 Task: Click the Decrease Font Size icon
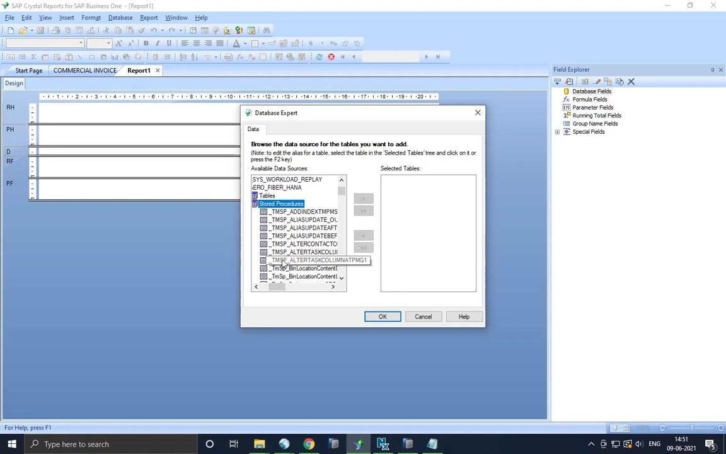tap(130, 44)
